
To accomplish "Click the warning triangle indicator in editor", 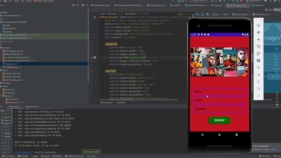I will tap(180, 14).
